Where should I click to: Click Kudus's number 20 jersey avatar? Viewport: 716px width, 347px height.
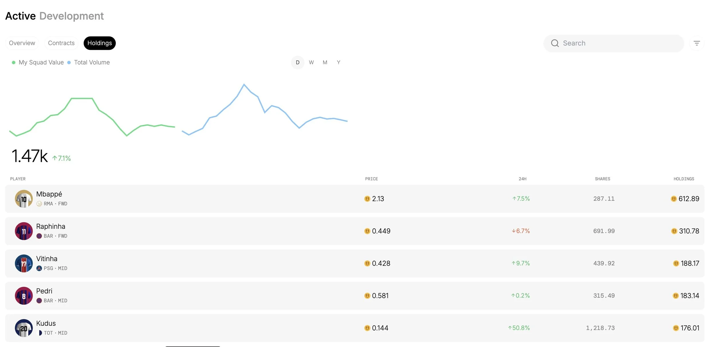[24, 328]
